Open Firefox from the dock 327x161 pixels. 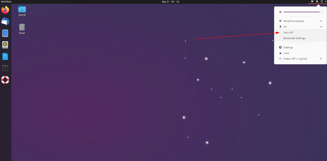click(x=5, y=10)
